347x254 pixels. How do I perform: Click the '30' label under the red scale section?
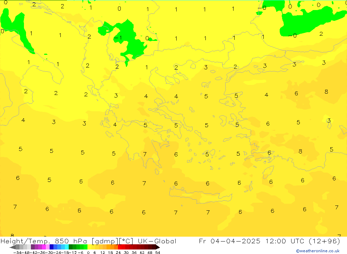[x=126, y=253]
